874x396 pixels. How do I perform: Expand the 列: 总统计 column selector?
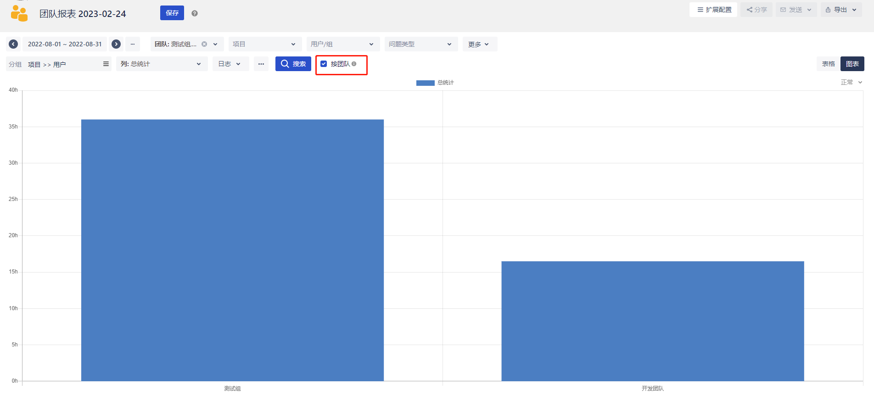pos(161,64)
